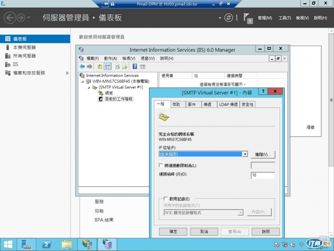Open 檢視(V) menu in IIS Manager
334x251 pixels.
coord(129,58)
